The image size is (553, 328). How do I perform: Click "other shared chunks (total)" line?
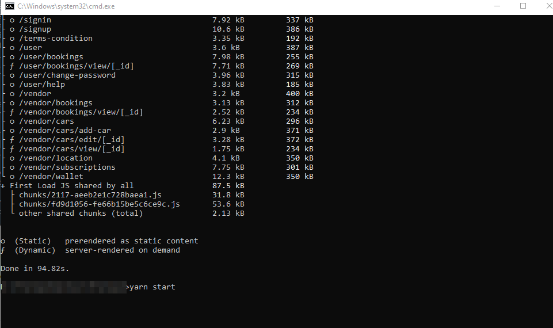click(81, 213)
